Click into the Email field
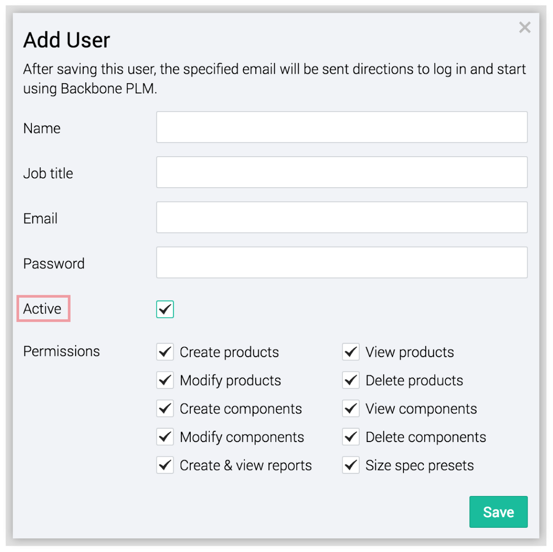The width and height of the screenshot is (553, 552). tap(341, 217)
